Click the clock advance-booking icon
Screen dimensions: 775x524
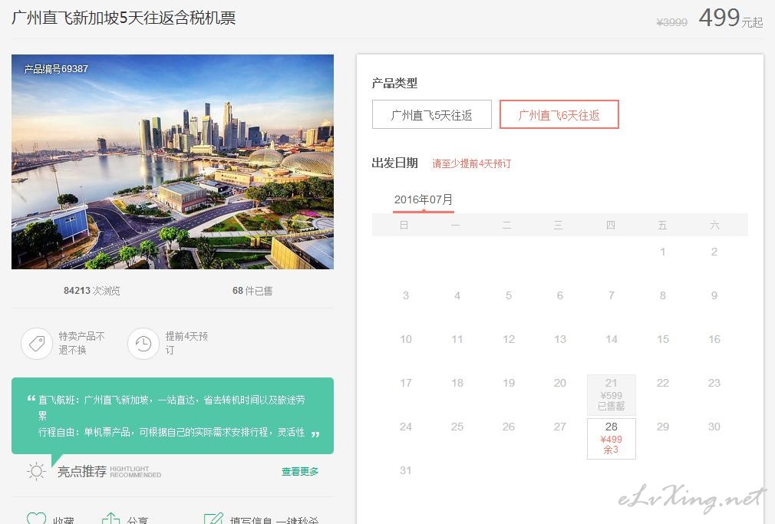click(143, 344)
